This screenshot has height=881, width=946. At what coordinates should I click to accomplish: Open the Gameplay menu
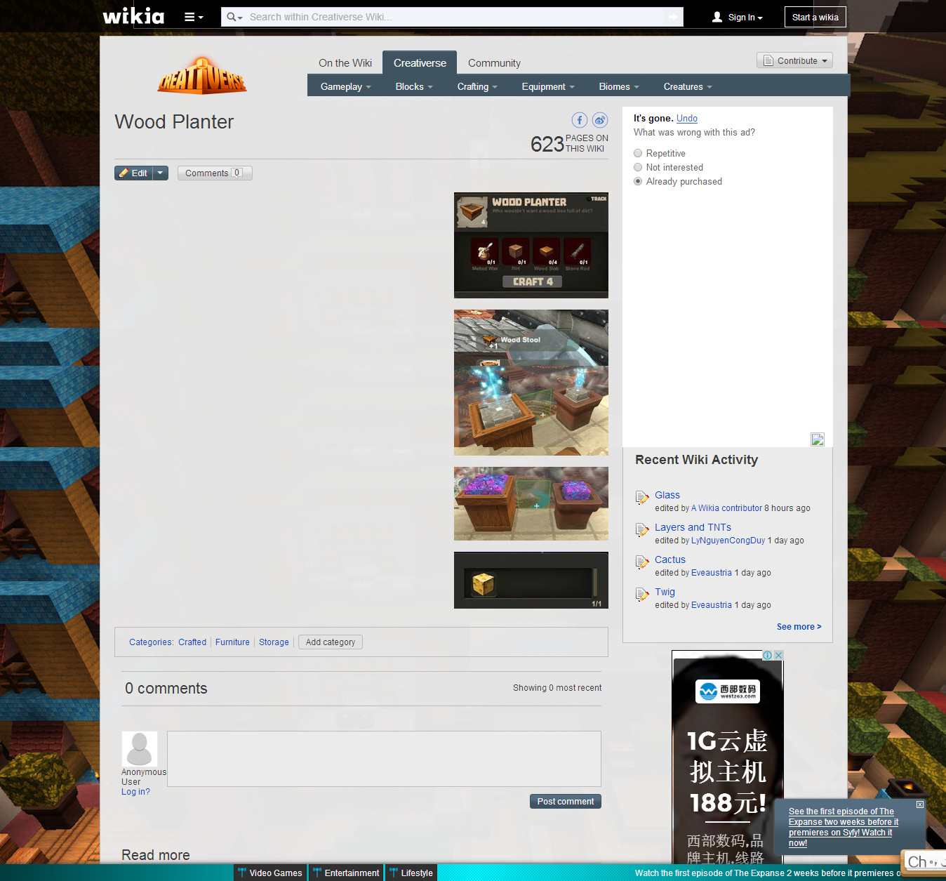345,86
